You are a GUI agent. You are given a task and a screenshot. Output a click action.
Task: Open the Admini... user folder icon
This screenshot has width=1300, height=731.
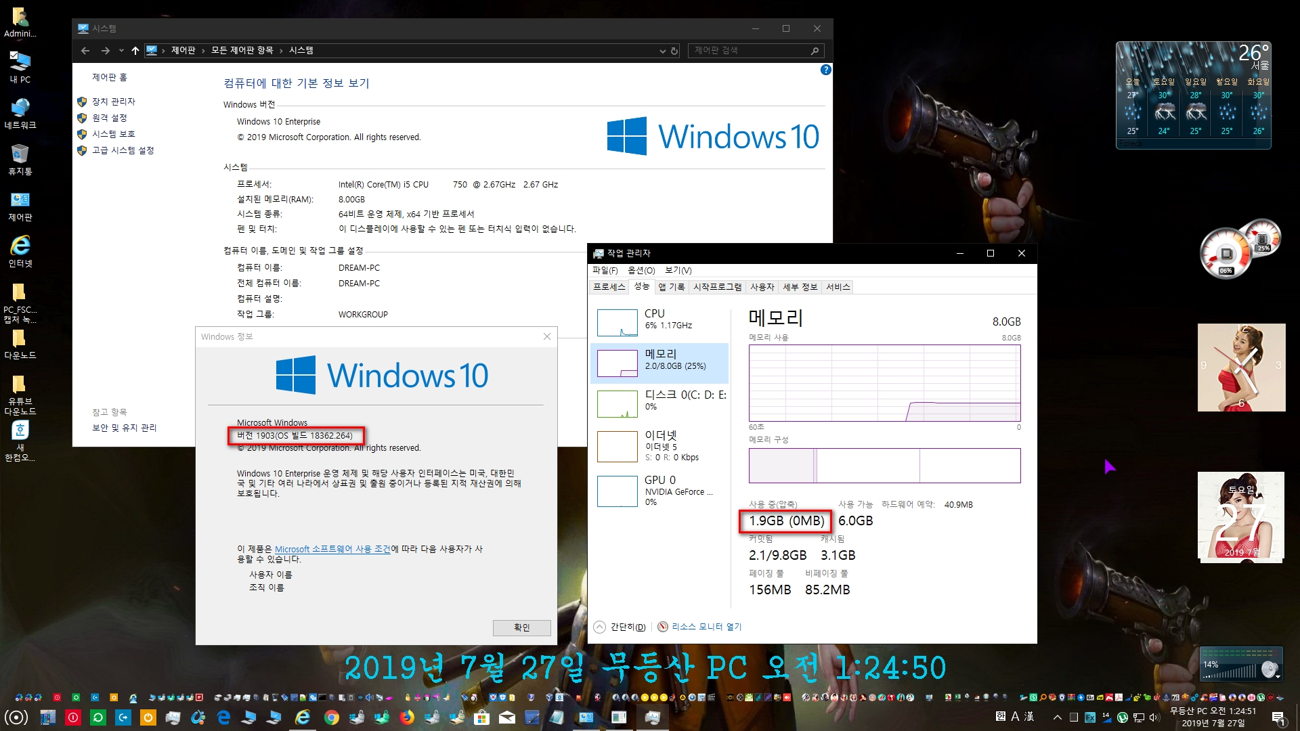[x=20, y=21]
